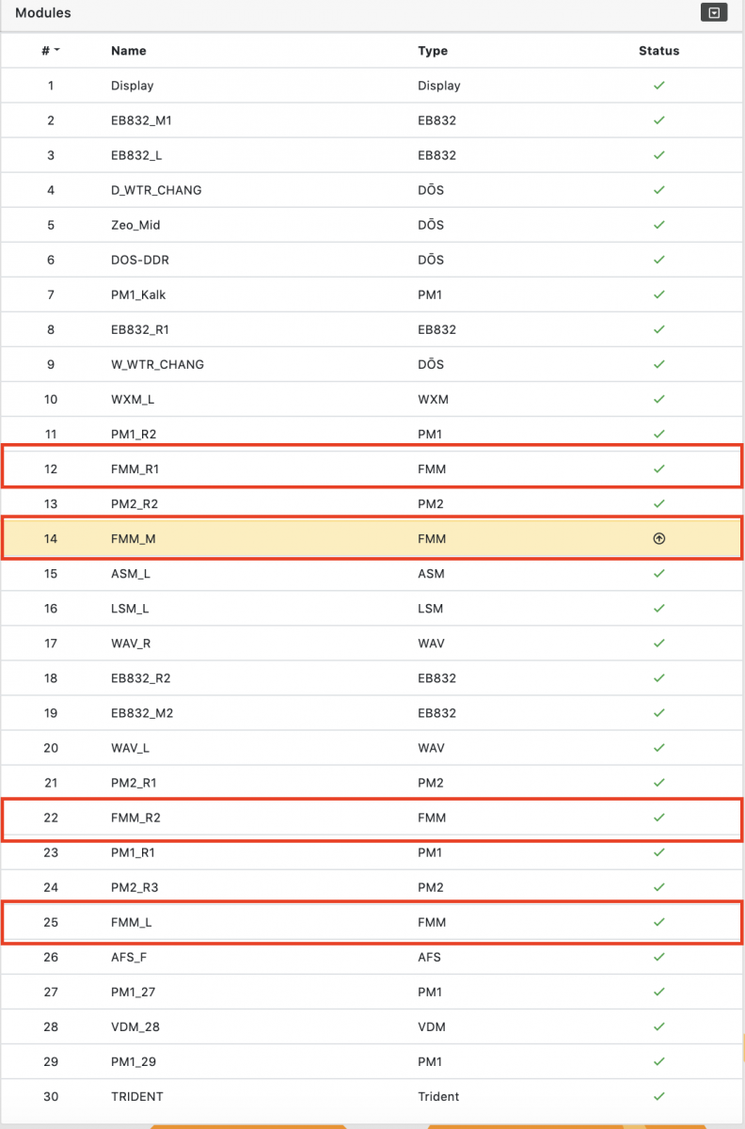Click the status checkmark for WXM_L
745x1129 pixels.
pos(658,399)
